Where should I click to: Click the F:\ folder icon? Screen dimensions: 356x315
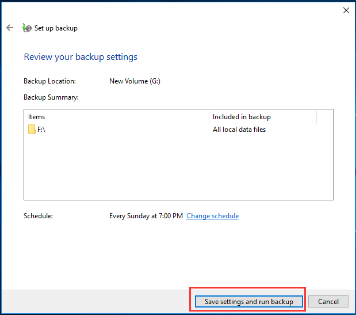point(32,130)
